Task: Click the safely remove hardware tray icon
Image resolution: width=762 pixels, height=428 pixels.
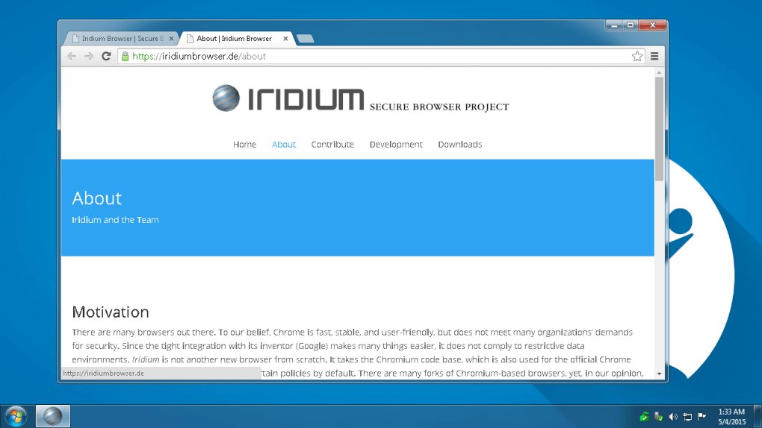Action: pyautogui.click(x=658, y=417)
